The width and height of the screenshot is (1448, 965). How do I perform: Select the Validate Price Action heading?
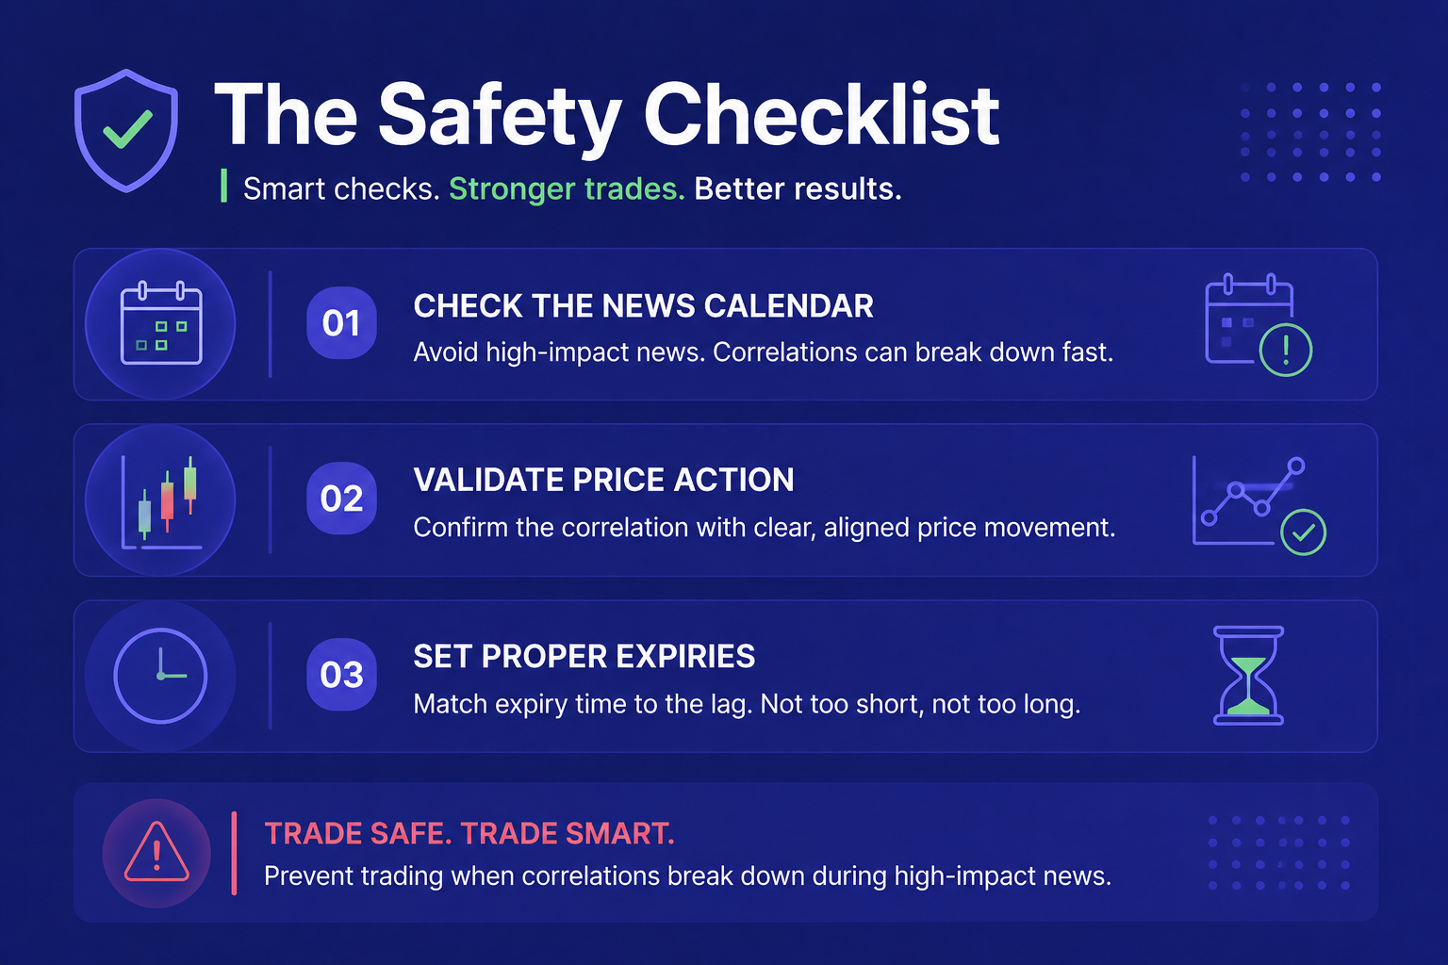(603, 481)
